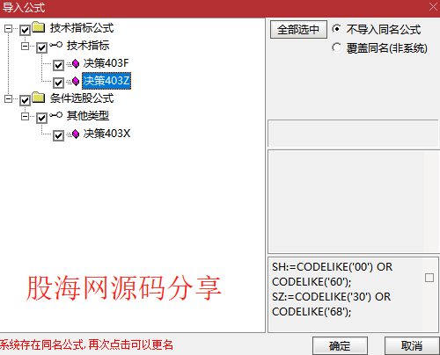The image size is (440, 355).
Task: Close the 导入公式 dialog with the X
Action: click(433, 7)
